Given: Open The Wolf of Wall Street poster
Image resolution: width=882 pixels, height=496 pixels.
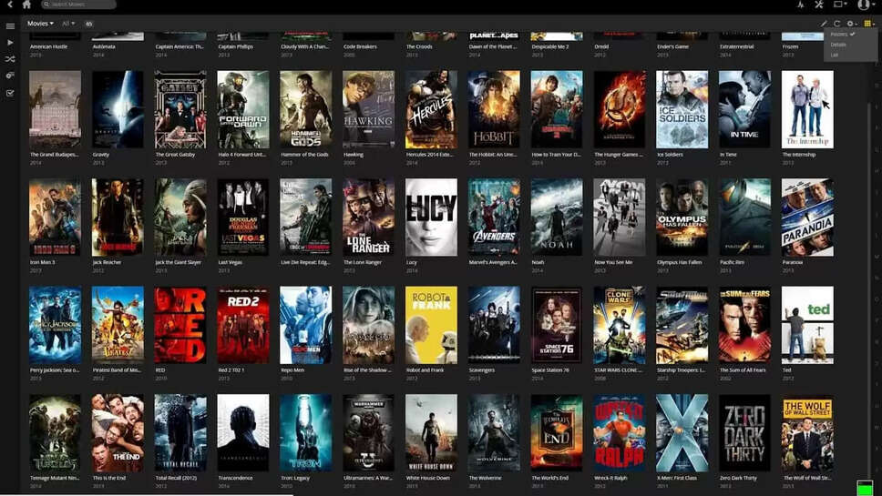Looking at the screenshot, I should coord(808,432).
